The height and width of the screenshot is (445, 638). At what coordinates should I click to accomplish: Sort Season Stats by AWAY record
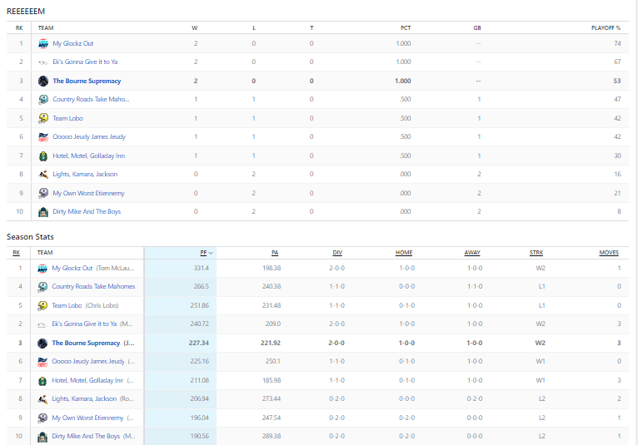click(x=474, y=253)
